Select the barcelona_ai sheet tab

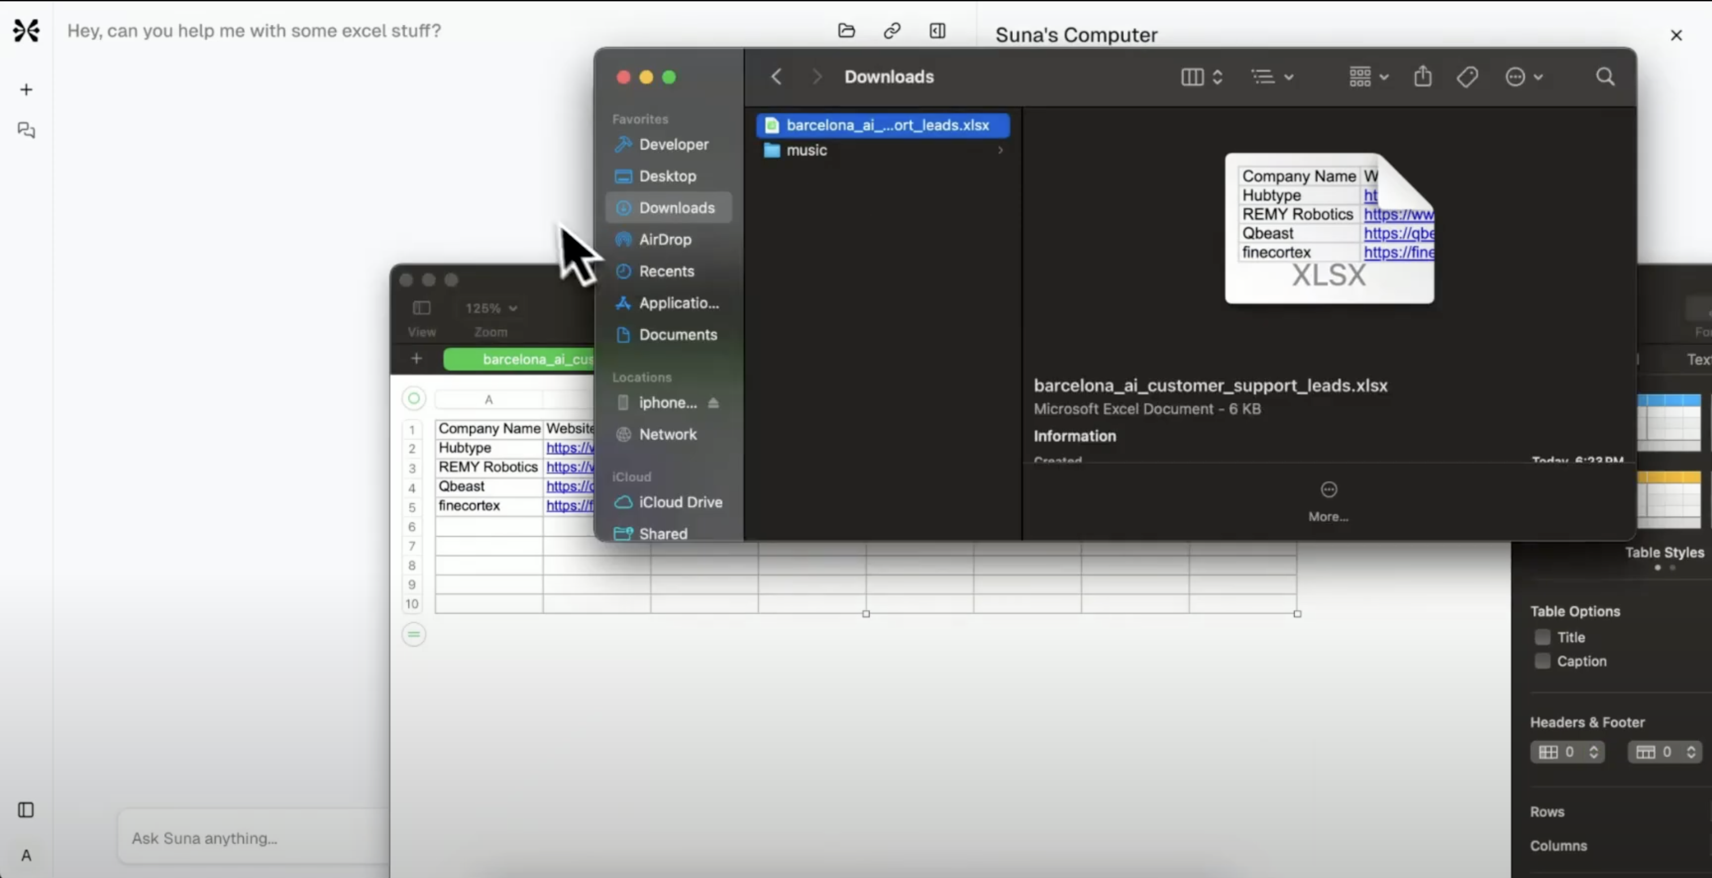click(520, 359)
